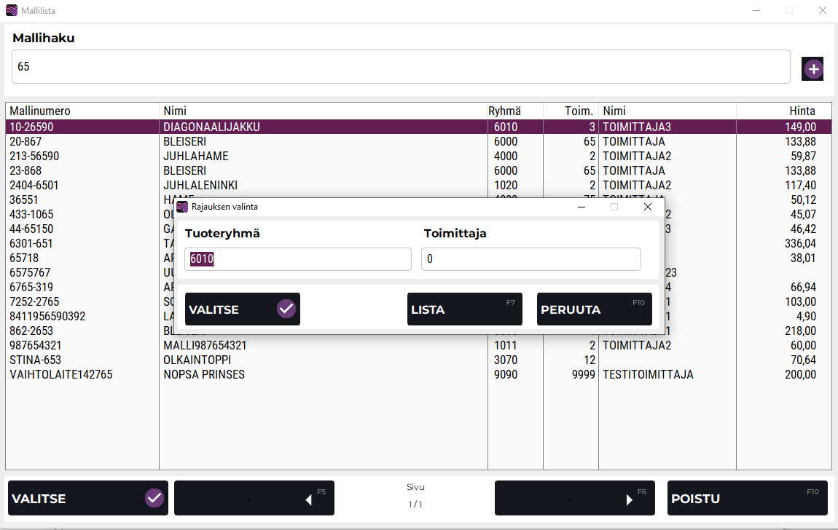Click the POISTU exit button

[x=747, y=499]
